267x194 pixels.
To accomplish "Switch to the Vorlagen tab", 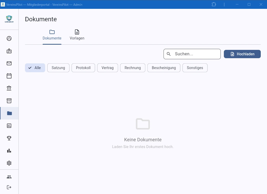I will pos(77,35).
